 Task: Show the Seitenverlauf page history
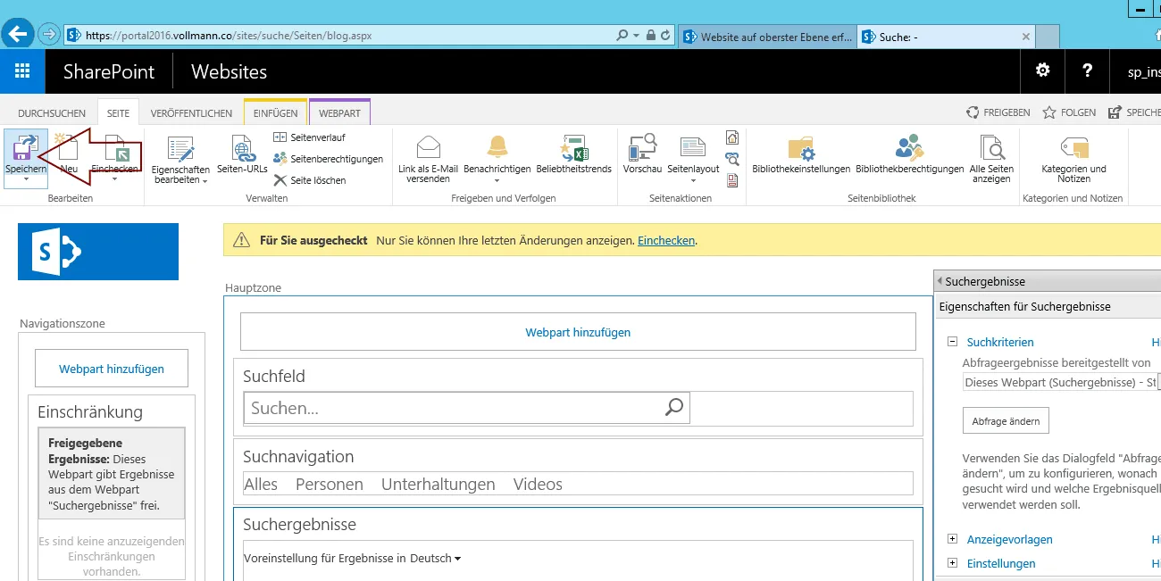pos(309,137)
